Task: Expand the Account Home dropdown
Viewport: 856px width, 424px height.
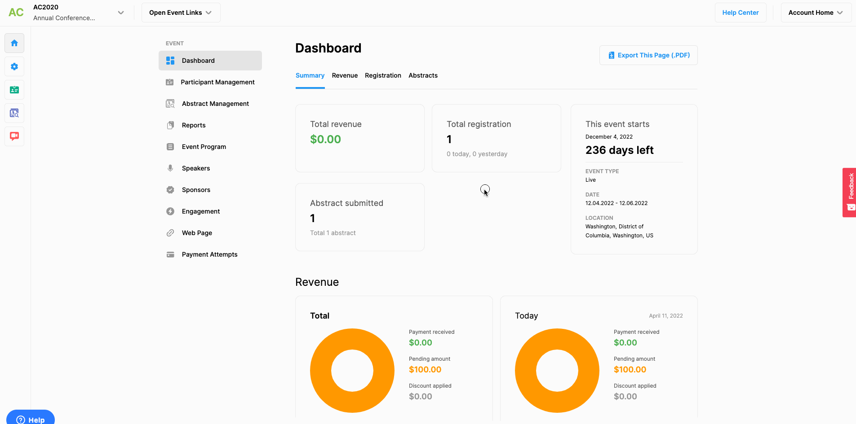Action: point(816,13)
